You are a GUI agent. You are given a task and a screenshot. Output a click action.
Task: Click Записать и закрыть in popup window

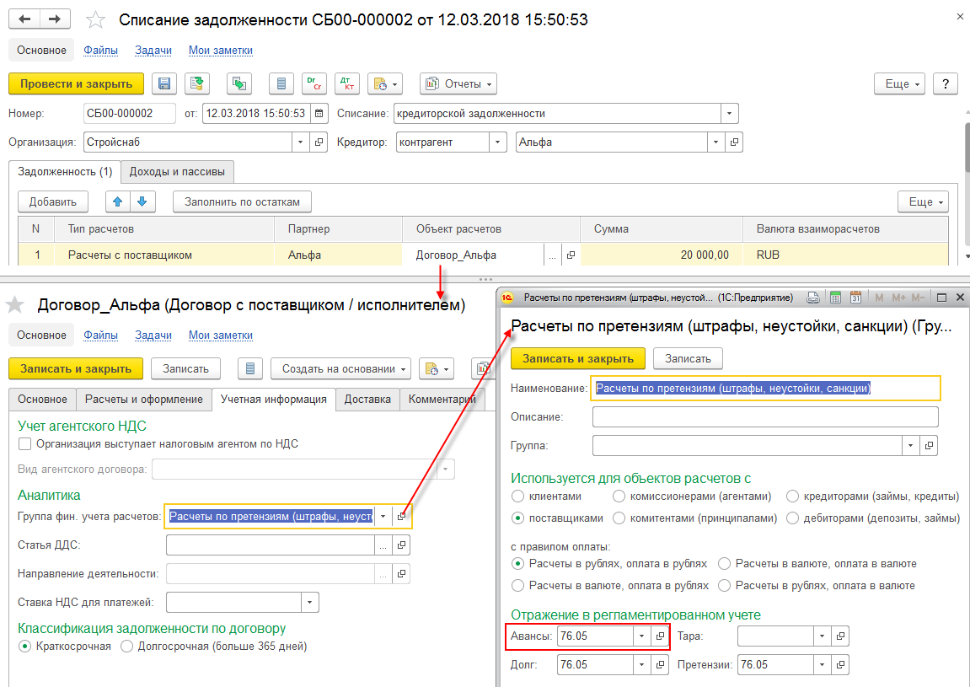pos(578,358)
